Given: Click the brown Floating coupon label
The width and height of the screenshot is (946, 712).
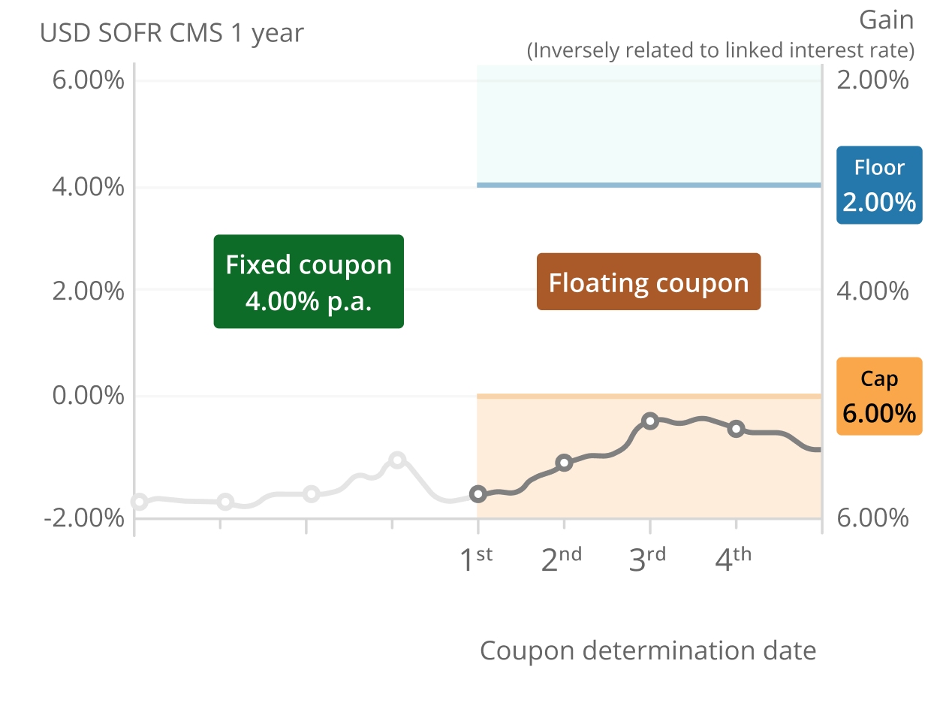Looking at the screenshot, I should [649, 282].
